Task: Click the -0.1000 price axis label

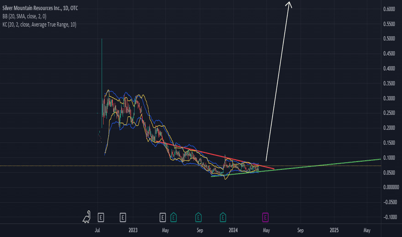Action: click(390, 217)
